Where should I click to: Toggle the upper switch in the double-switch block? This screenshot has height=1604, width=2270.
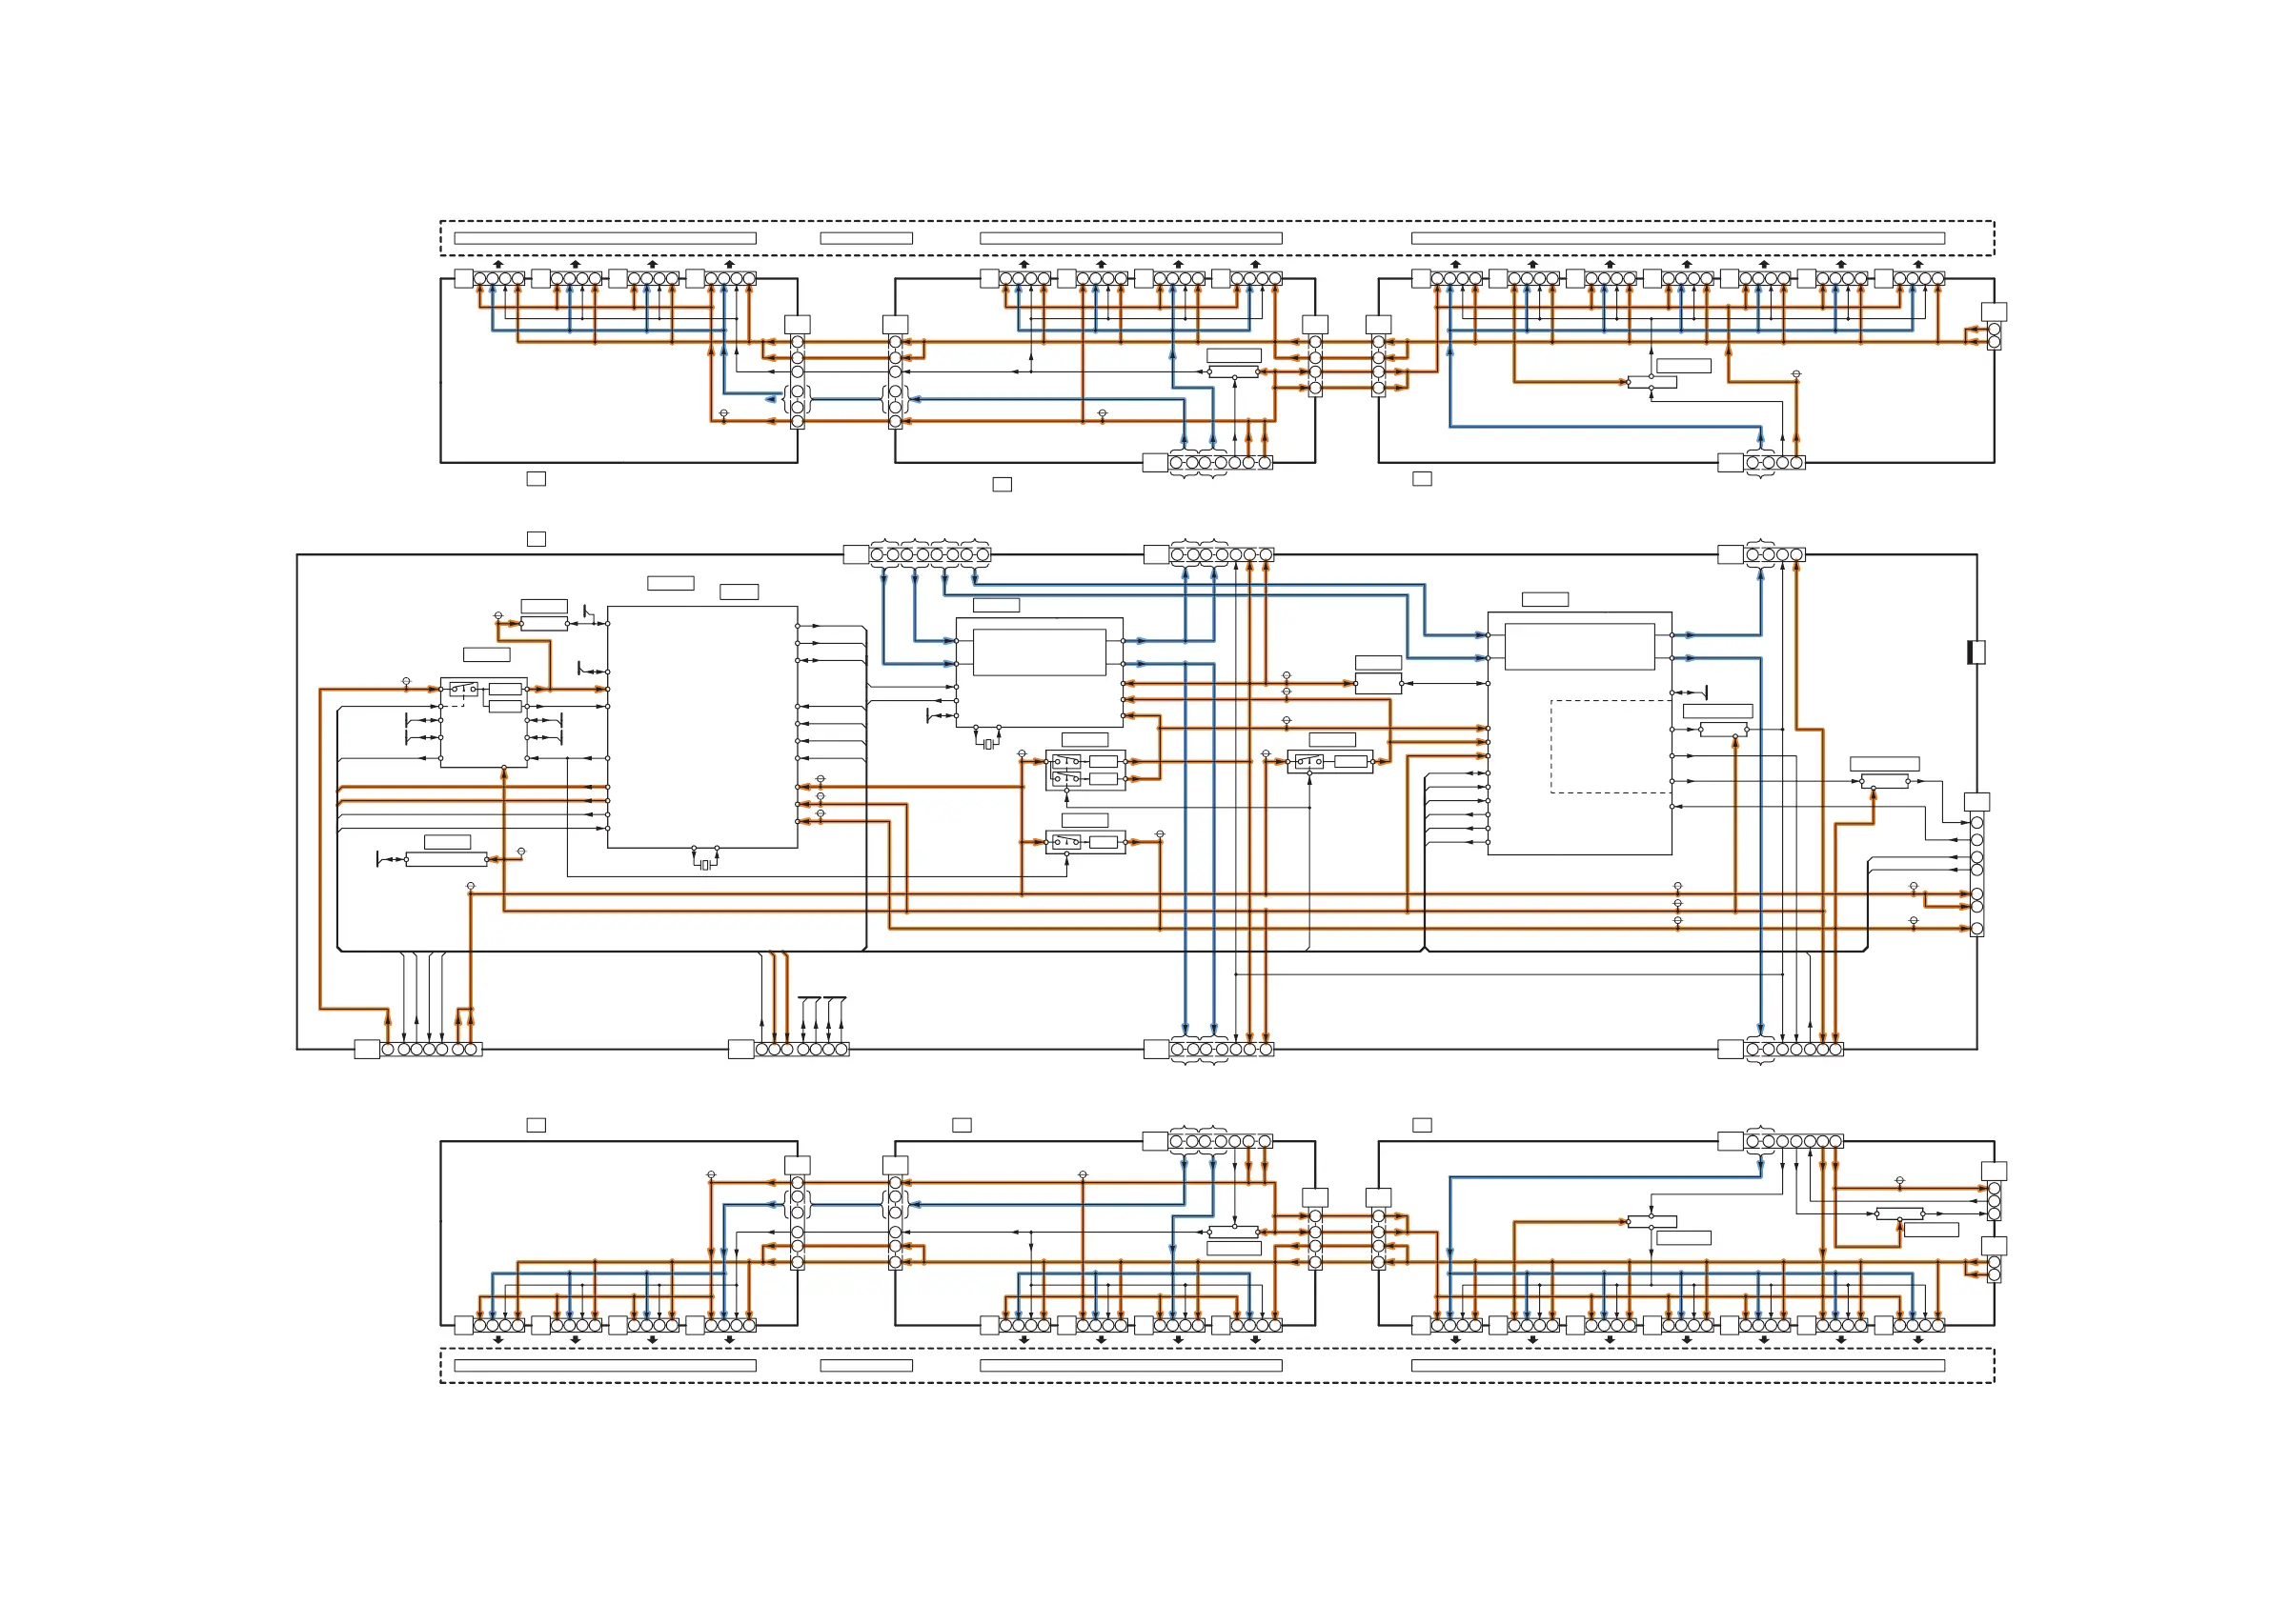[1065, 762]
